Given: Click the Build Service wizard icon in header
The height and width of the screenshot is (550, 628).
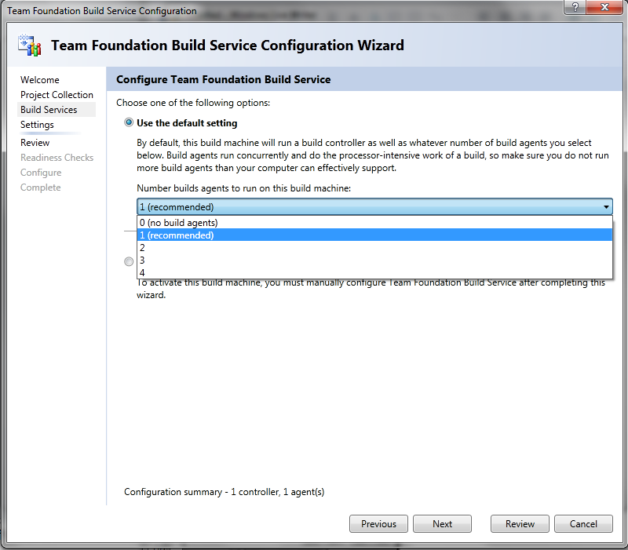Looking at the screenshot, I should [30, 46].
